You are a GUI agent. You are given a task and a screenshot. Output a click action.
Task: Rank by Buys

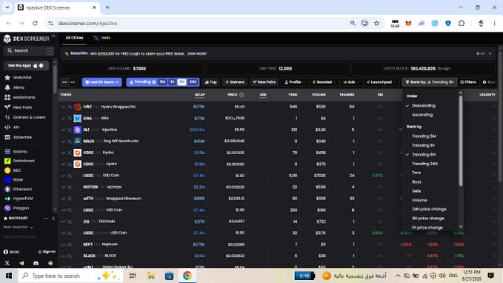pyautogui.click(x=416, y=182)
